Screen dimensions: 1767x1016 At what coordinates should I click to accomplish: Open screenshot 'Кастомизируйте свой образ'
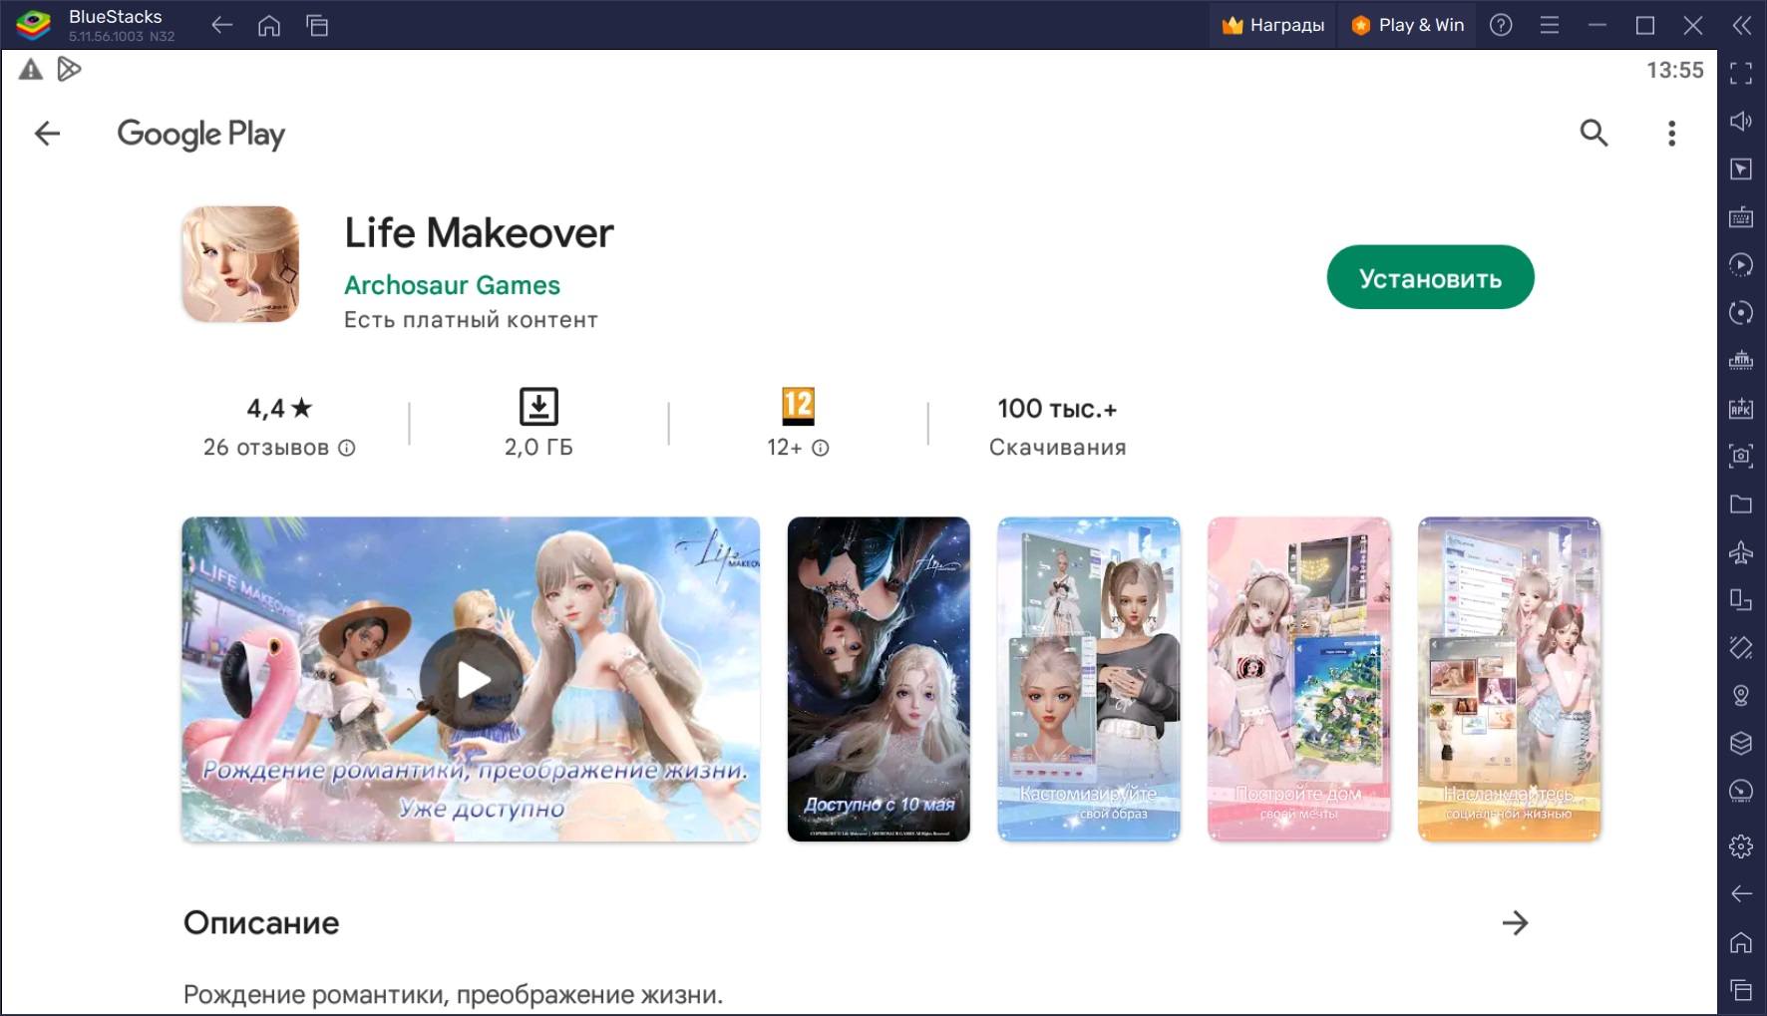(x=1089, y=679)
